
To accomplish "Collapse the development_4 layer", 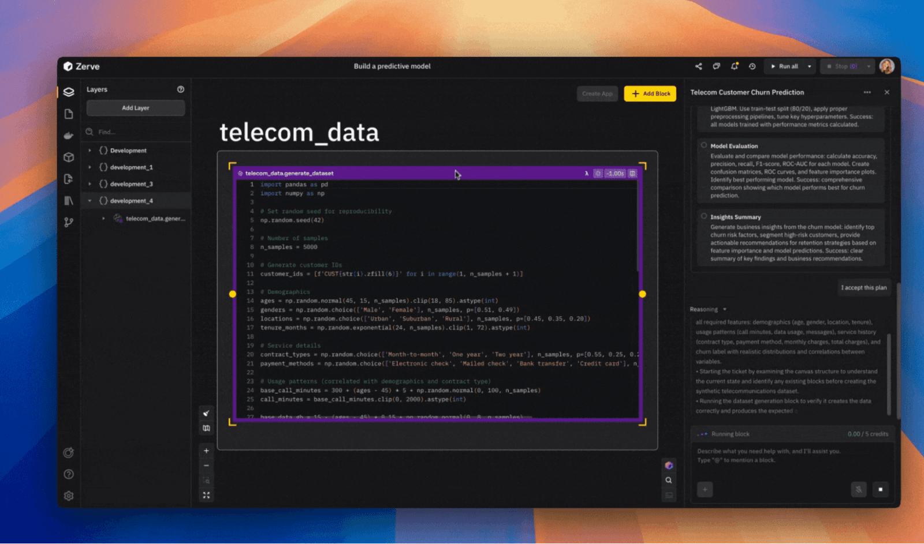I will (90, 201).
